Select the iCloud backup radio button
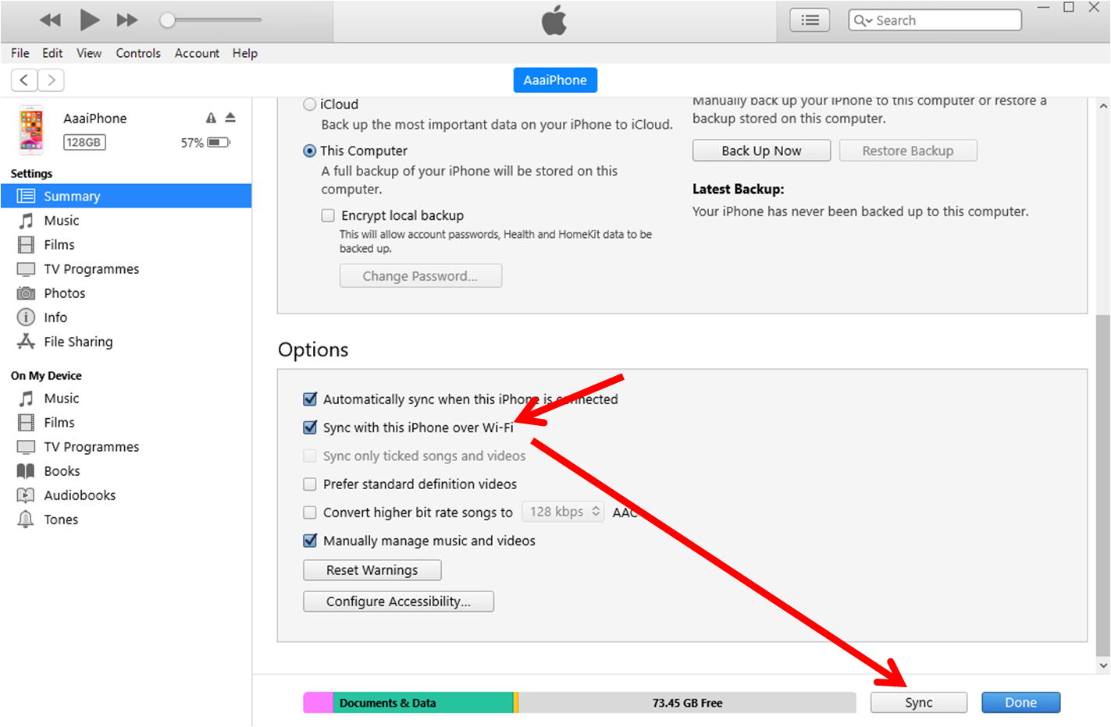Image resolution: width=1111 pixels, height=727 pixels. point(310,105)
